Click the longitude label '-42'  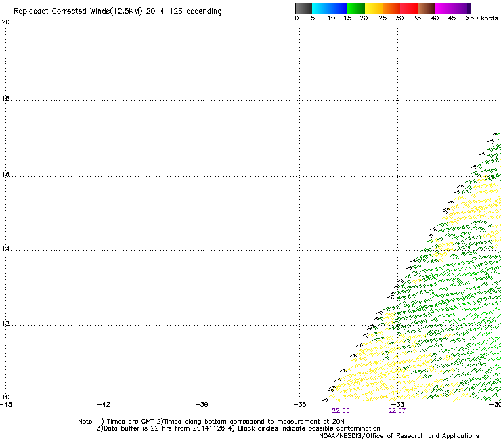[x=104, y=405]
